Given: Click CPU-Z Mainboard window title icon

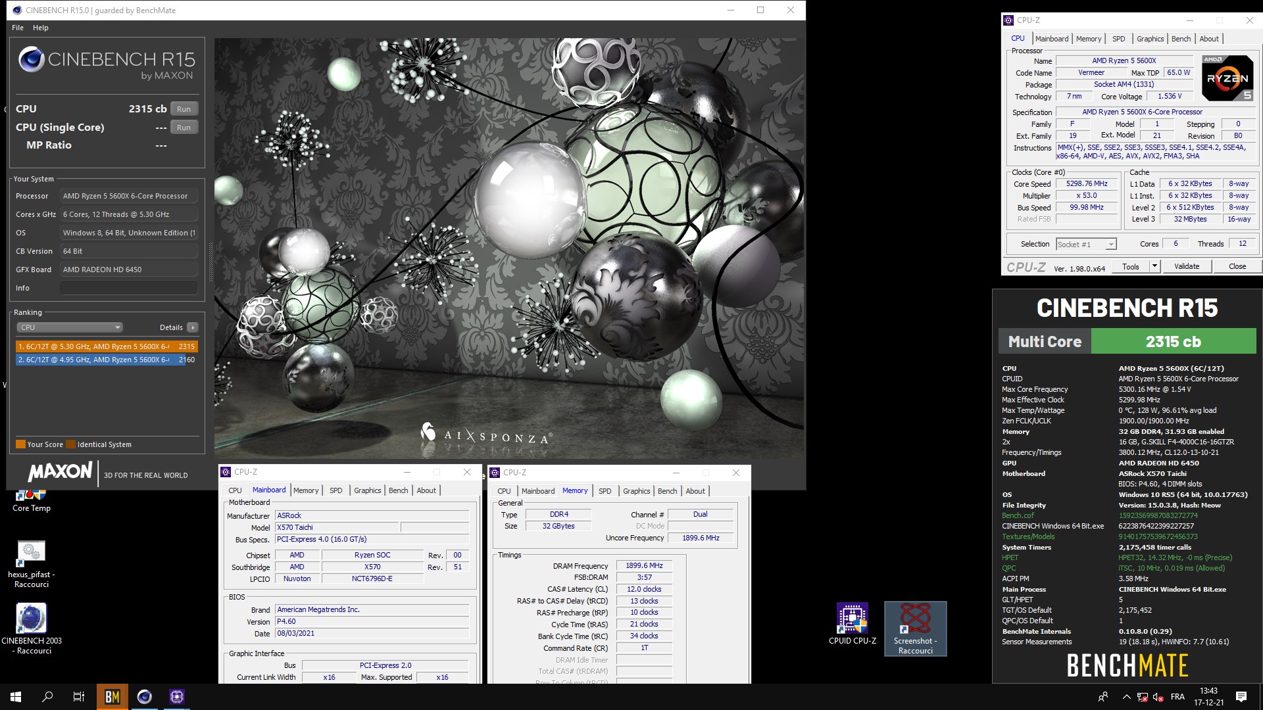Looking at the screenshot, I should 226,472.
